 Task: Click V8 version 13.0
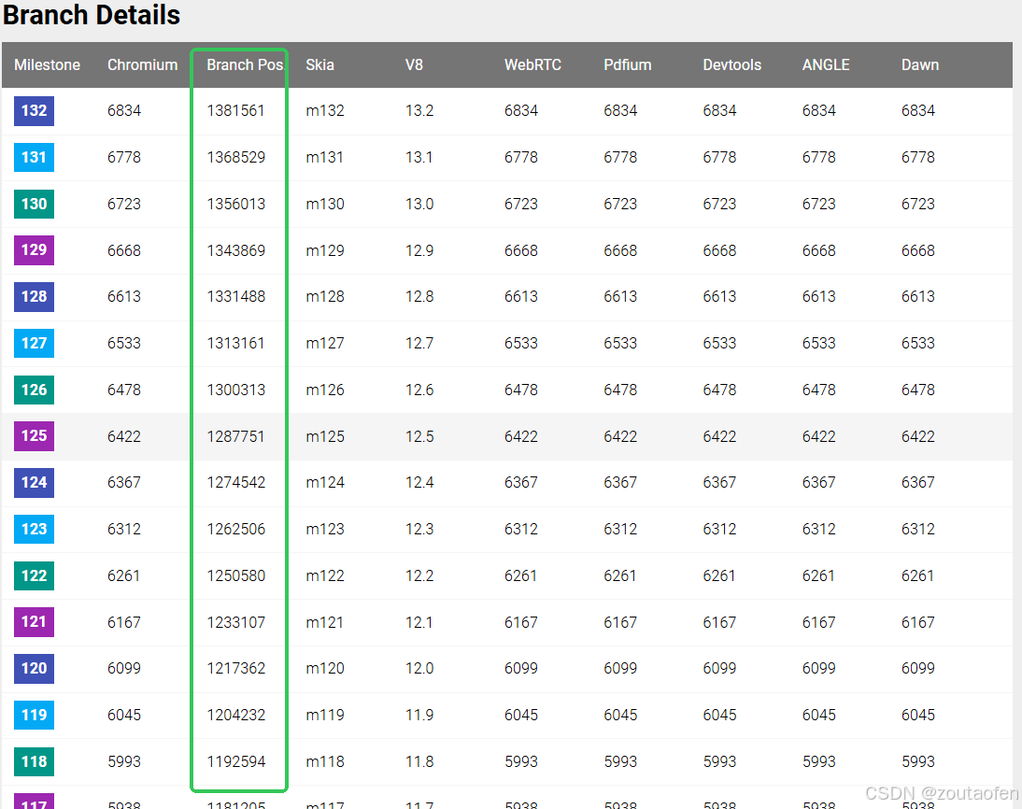tap(419, 204)
